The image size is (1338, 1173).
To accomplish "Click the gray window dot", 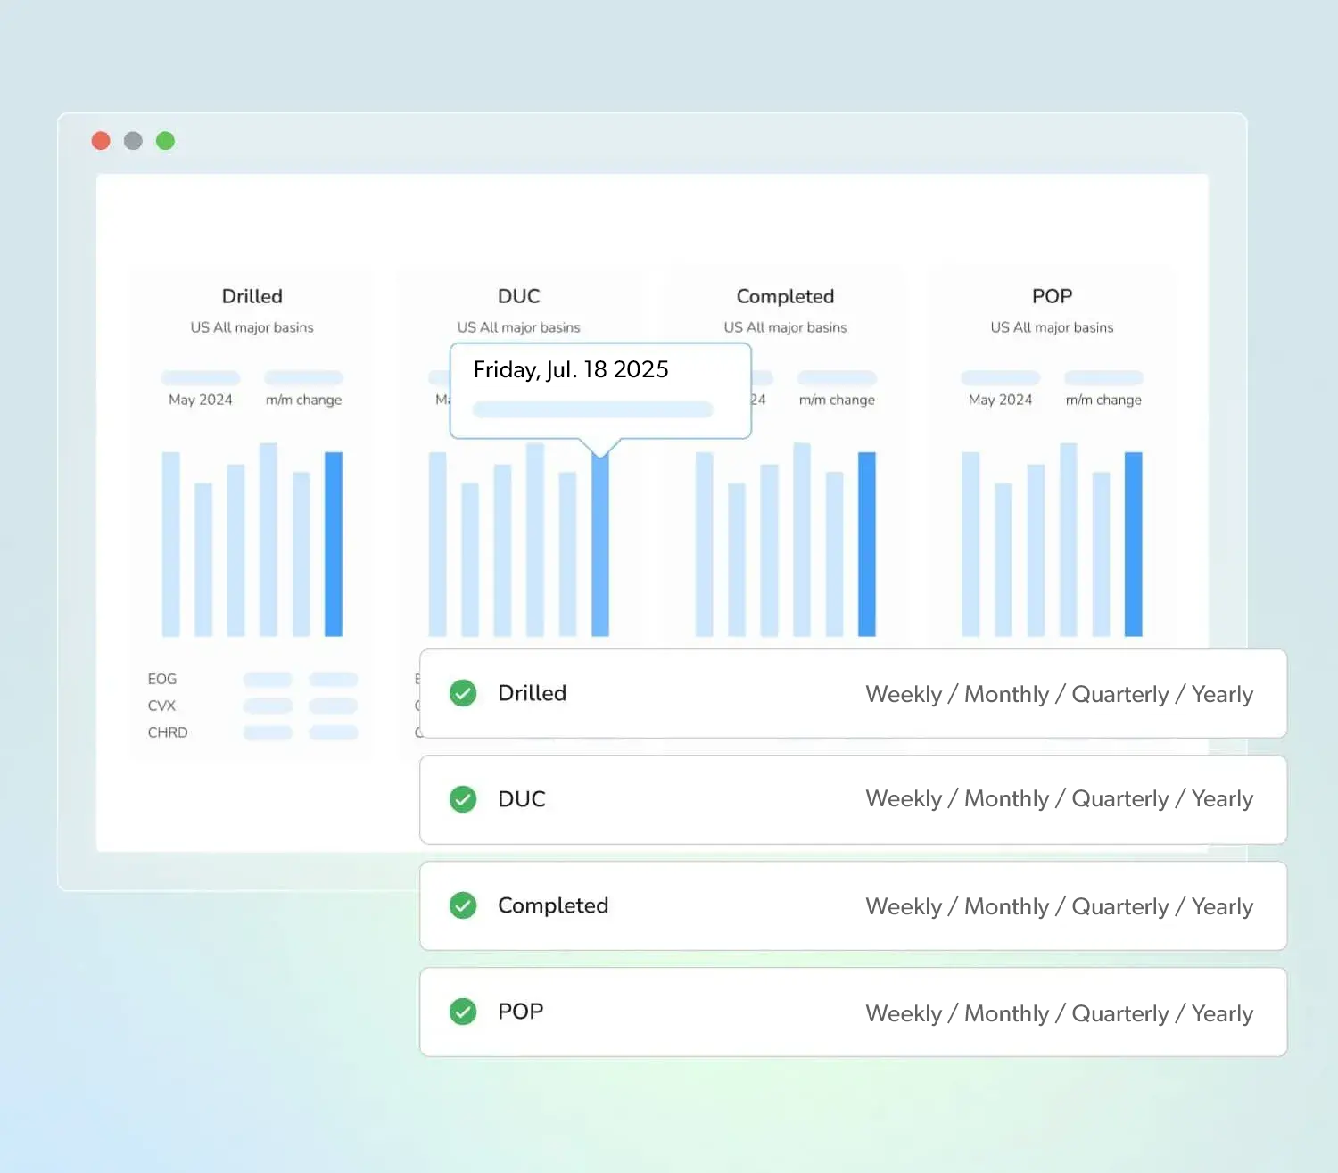I will coord(133,141).
